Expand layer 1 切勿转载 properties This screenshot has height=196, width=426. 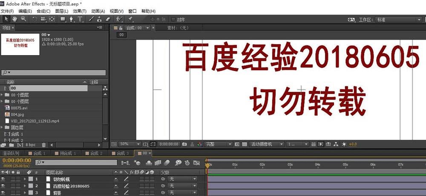25,179
